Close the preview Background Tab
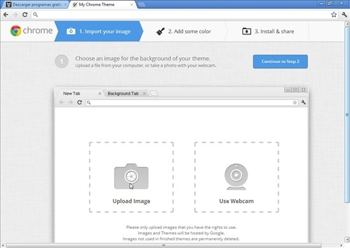Screen dimensions: 350x248 click(x=144, y=93)
